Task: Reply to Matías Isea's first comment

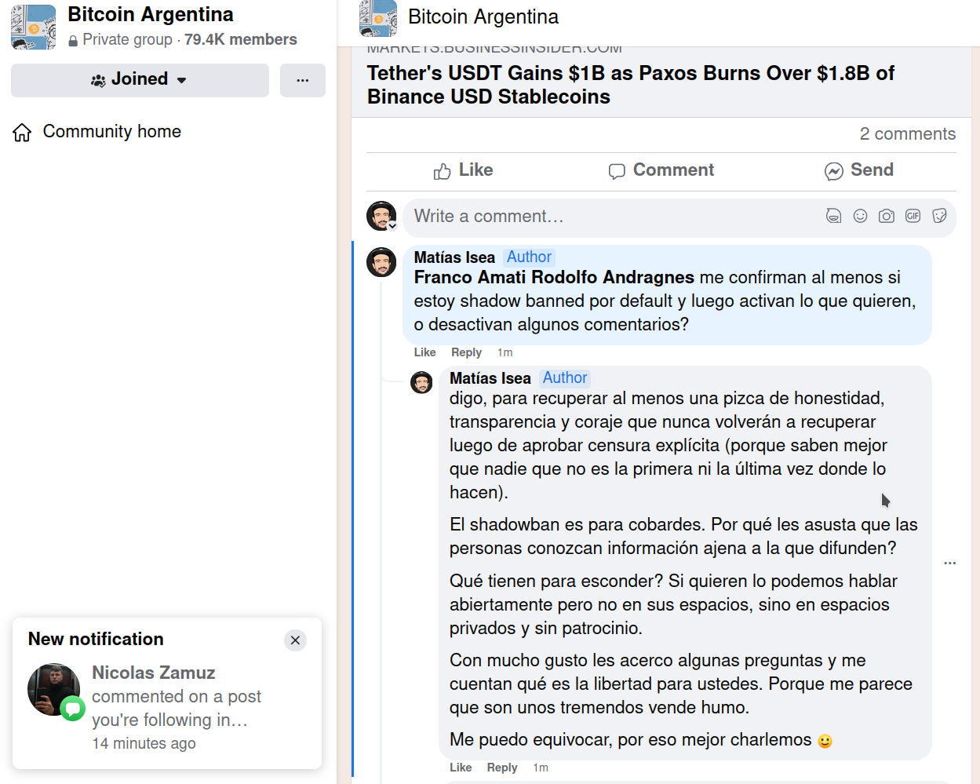Action: 466,352
